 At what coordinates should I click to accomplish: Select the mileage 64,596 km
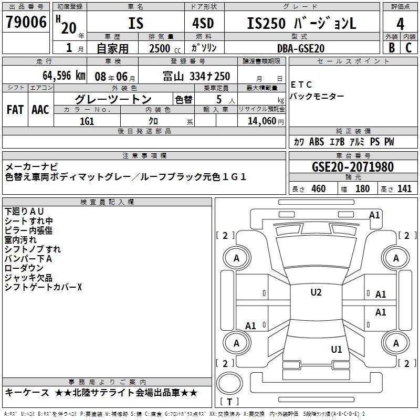point(64,76)
